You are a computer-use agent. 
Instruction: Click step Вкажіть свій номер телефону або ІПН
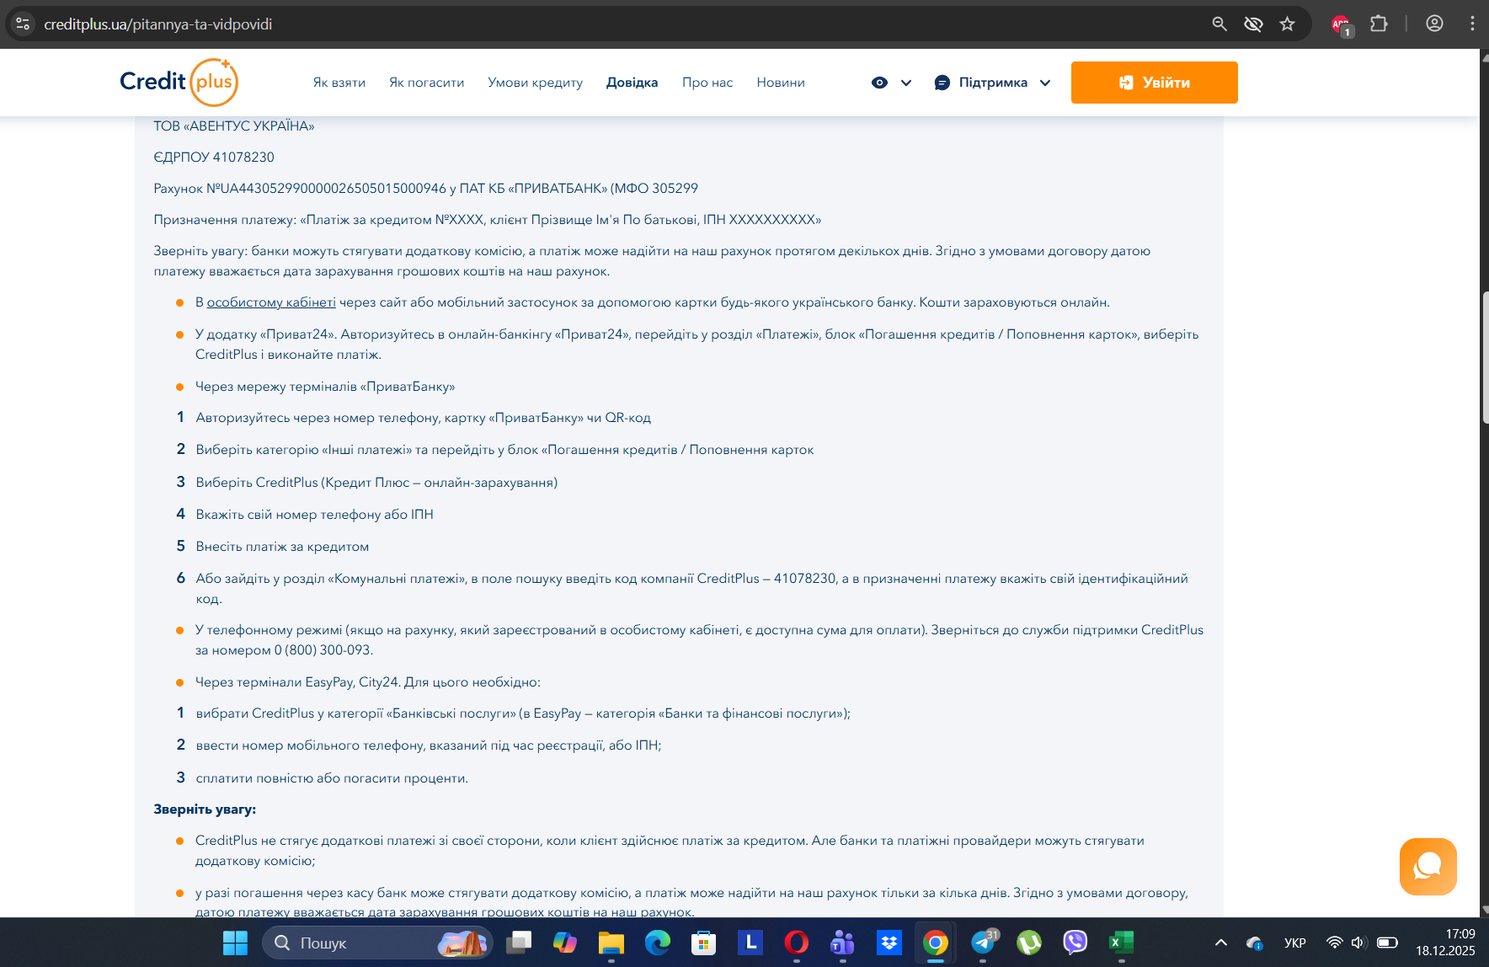coord(315,515)
